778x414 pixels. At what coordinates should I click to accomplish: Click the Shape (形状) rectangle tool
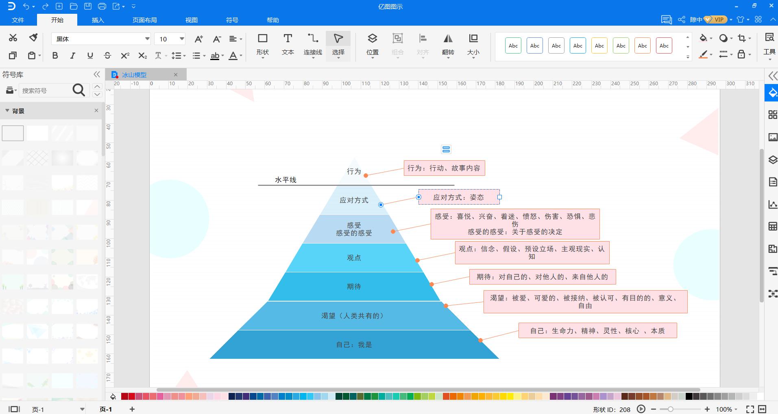tap(262, 44)
